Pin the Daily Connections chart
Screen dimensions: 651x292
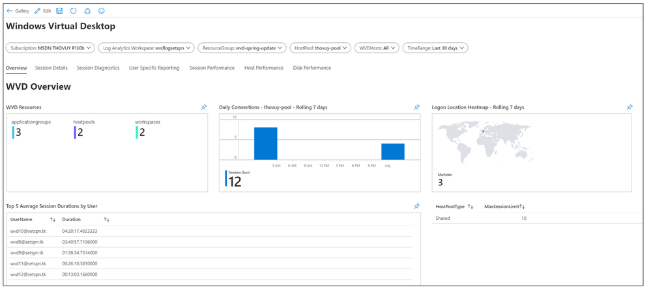point(416,107)
